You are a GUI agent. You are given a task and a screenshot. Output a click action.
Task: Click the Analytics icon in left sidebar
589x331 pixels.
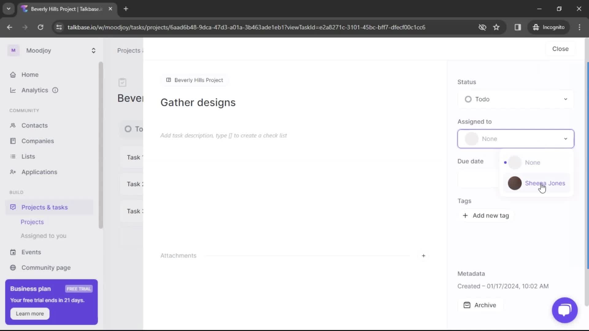(13, 90)
